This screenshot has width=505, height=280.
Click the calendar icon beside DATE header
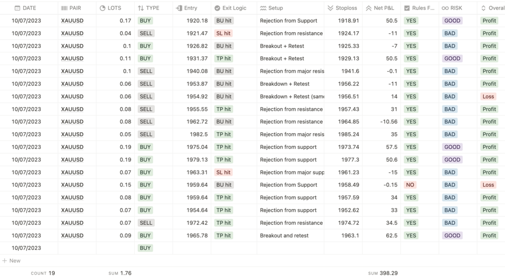[18, 8]
